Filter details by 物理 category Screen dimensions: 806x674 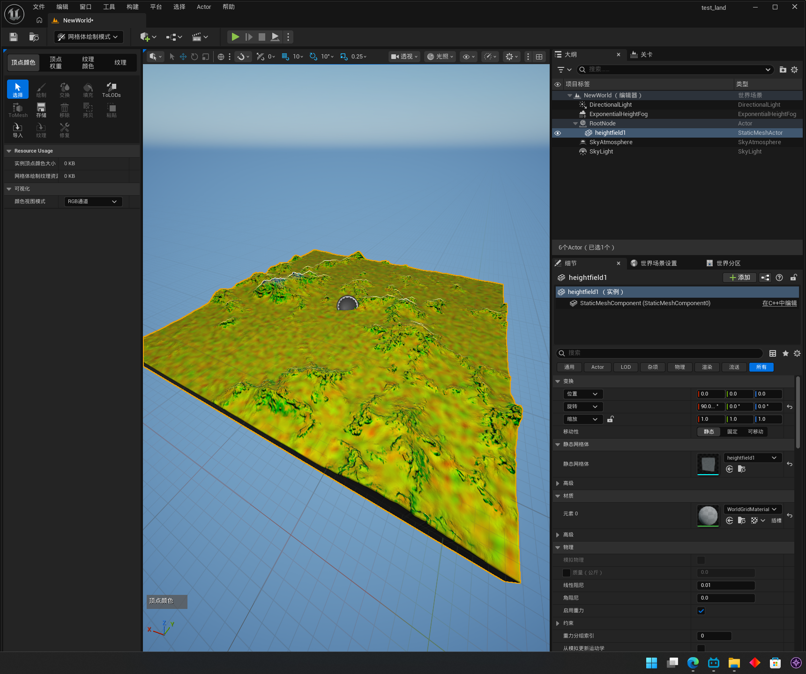click(x=680, y=367)
